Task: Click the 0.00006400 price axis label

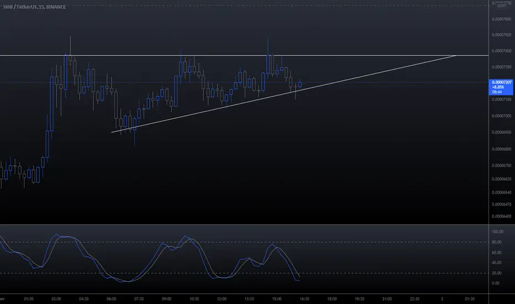Action: click(x=502, y=217)
